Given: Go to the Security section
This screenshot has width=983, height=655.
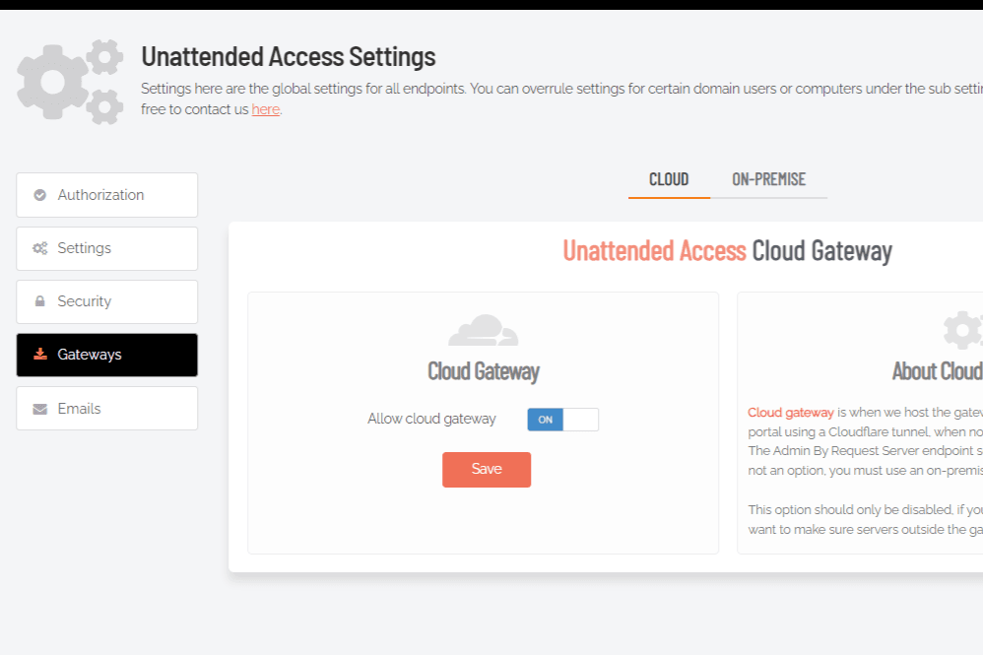Looking at the screenshot, I should 107,301.
